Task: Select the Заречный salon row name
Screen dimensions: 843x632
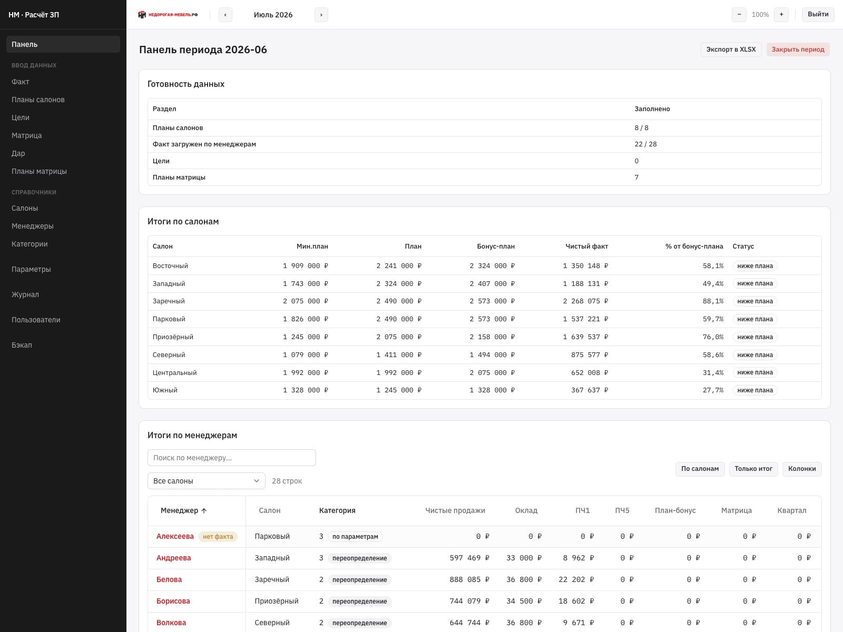Action: coord(169,301)
